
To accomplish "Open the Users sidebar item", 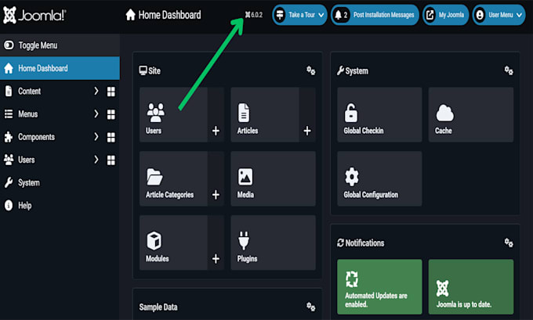I will [26, 160].
